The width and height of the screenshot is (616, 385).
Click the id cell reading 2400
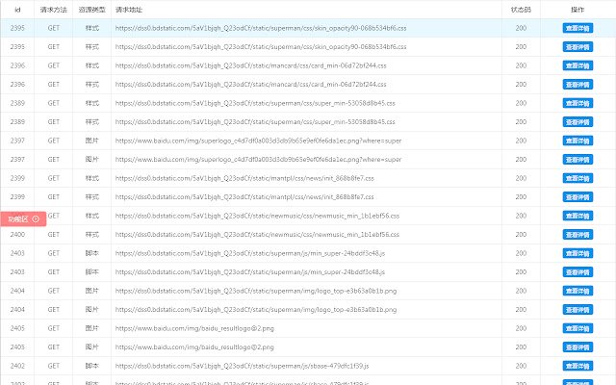(x=17, y=235)
